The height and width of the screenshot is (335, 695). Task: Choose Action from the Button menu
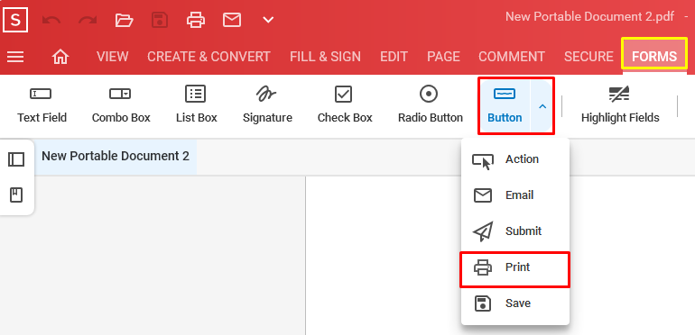pos(515,159)
